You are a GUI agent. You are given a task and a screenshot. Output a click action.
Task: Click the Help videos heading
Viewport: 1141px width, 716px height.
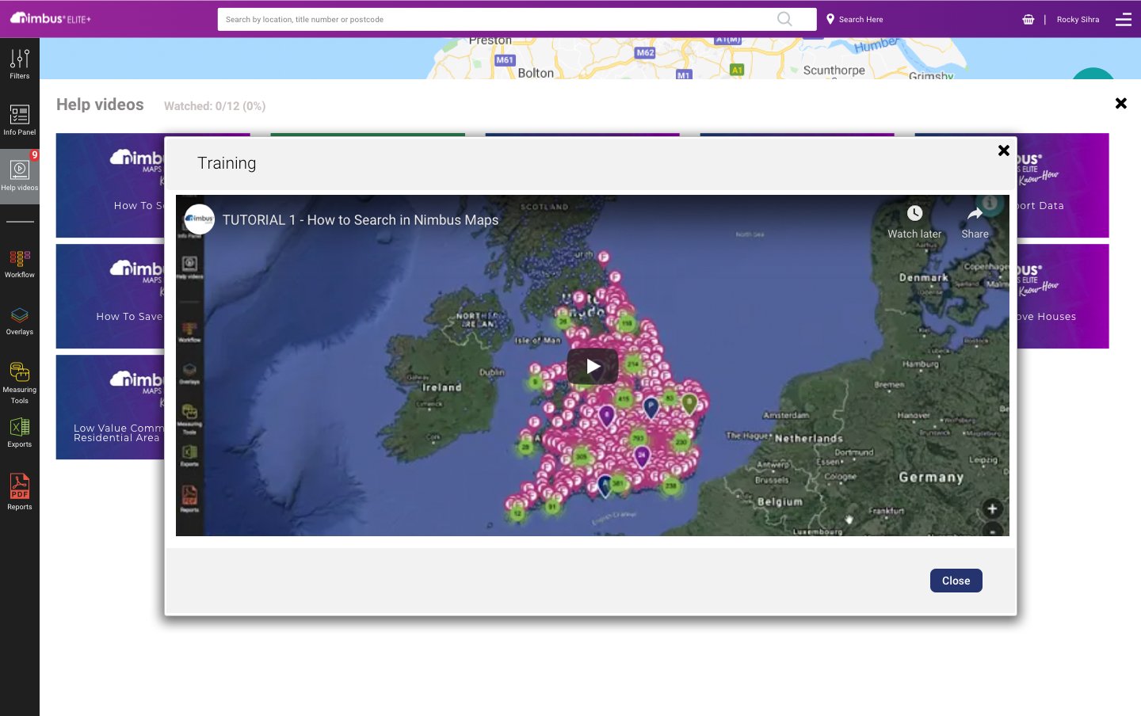pos(100,105)
